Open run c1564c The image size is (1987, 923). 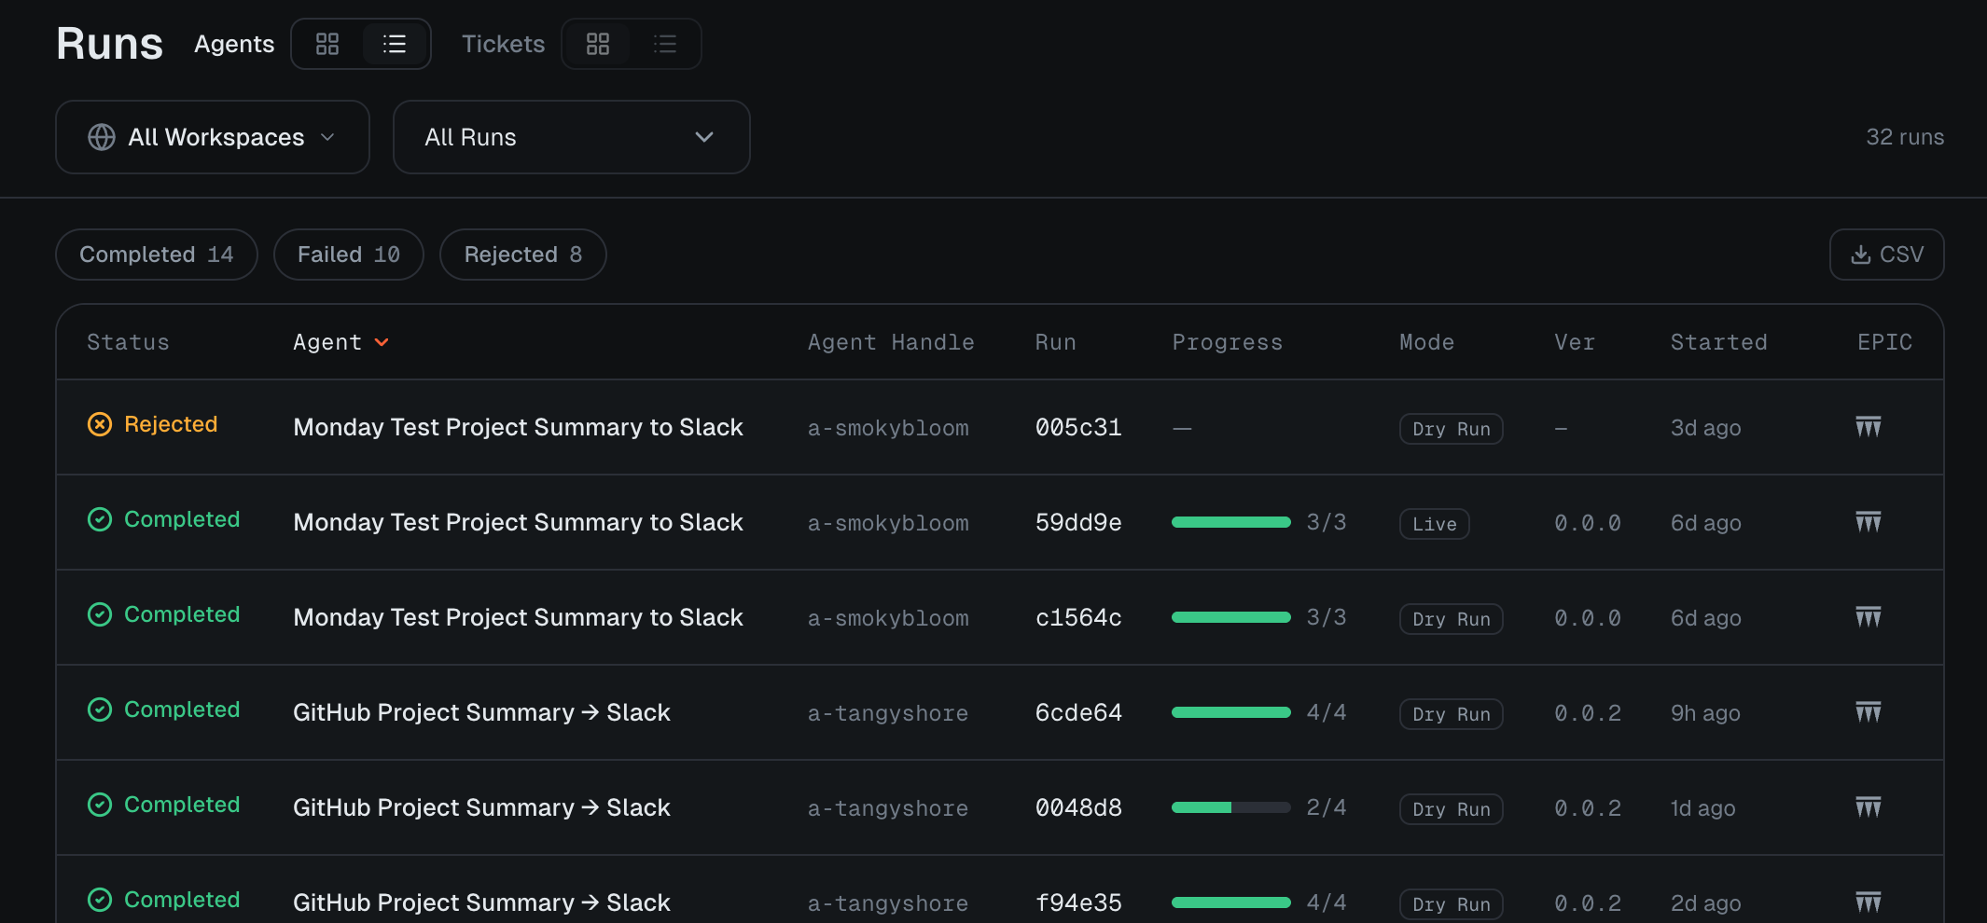(x=1078, y=617)
